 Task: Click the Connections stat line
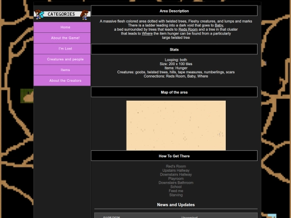pyautogui.click(x=176, y=76)
